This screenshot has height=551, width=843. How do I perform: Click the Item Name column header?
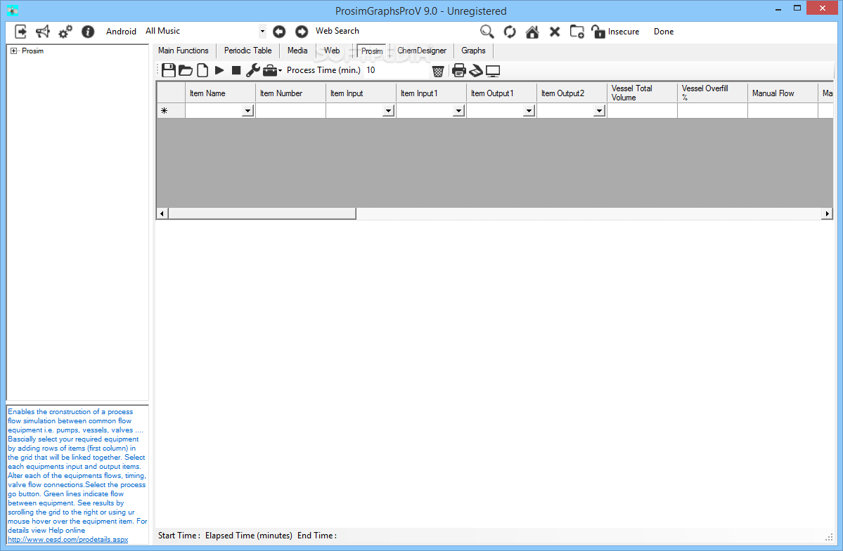[x=221, y=93]
